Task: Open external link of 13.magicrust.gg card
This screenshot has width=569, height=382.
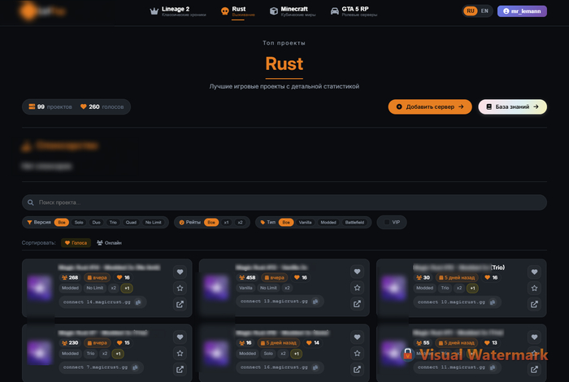Action: click(357, 304)
